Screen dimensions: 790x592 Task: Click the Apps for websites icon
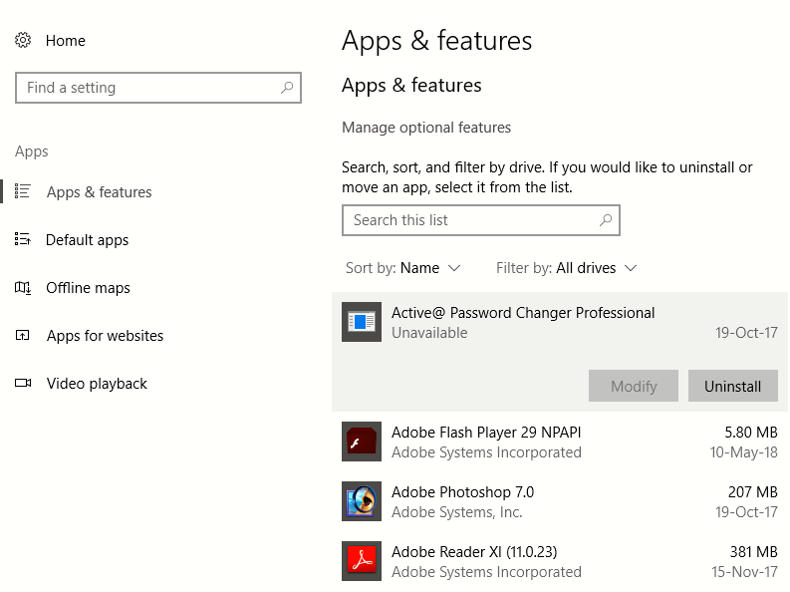pos(22,335)
